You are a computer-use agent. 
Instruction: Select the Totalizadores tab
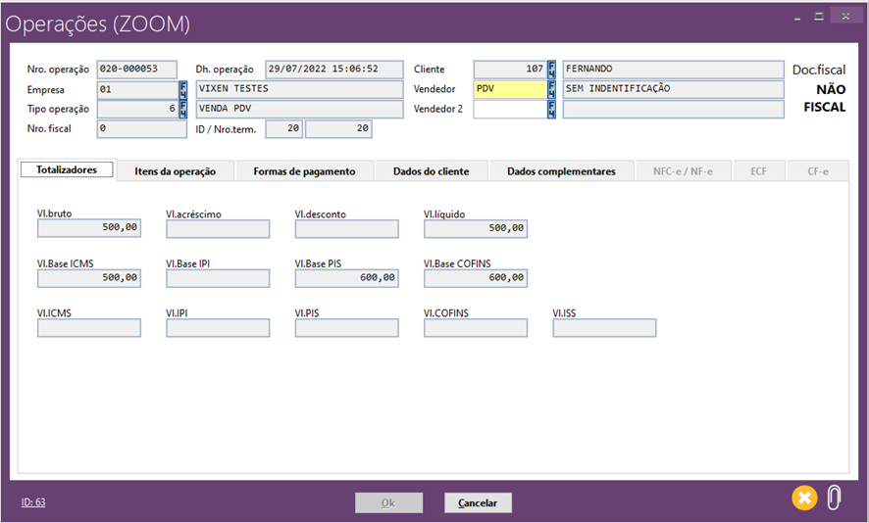67,169
